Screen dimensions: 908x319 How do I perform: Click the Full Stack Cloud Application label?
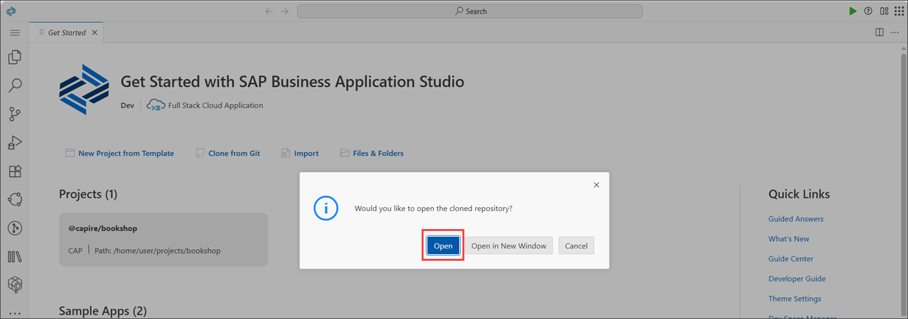pyautogui.click(x=216, y=105)
